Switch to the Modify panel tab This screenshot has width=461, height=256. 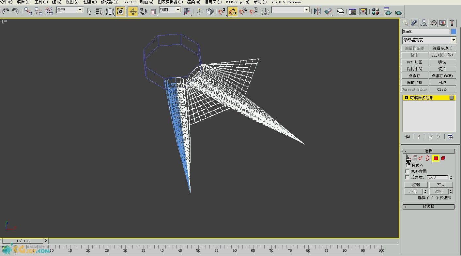[x=414, y=23]
